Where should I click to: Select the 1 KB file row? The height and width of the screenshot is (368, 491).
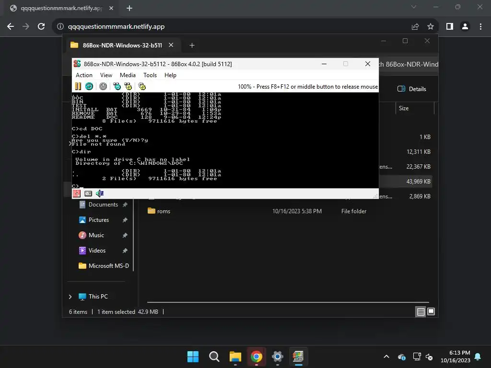click(x=425, y=137)
